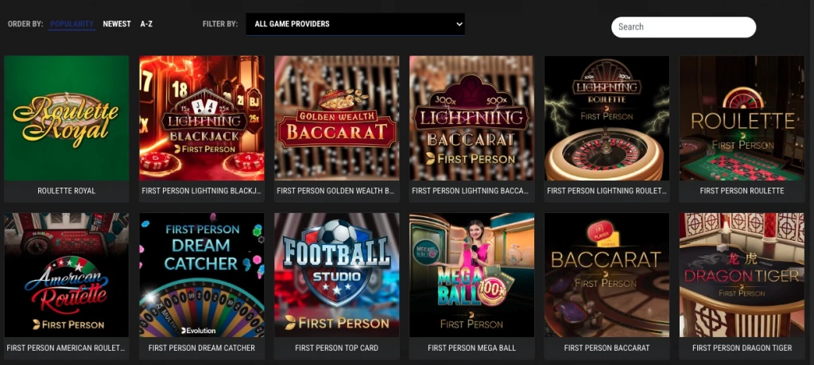Order games alphabetically A-Z

146,24
